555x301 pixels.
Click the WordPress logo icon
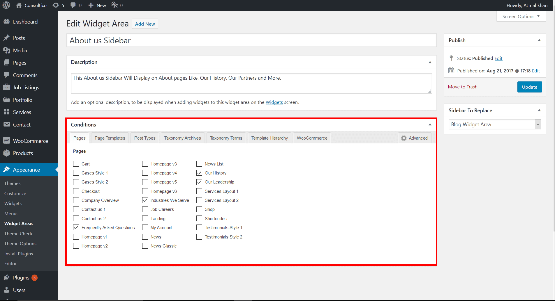6,5
